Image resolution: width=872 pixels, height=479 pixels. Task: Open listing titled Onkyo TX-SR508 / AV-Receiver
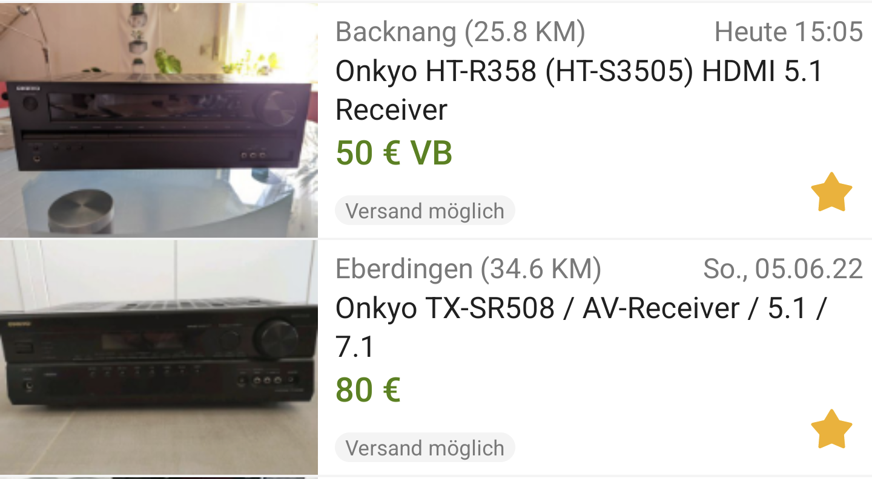pyautogui.click(x=581, y=328)
